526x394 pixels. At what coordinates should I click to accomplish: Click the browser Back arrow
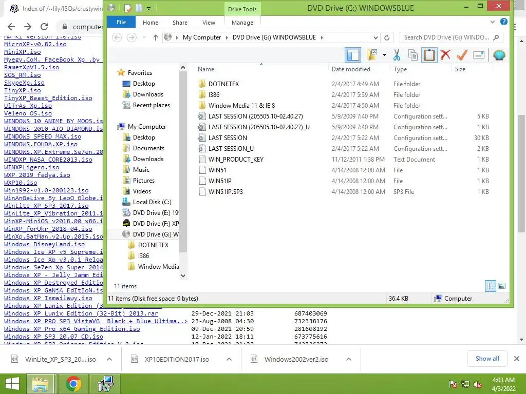[11, 27]
